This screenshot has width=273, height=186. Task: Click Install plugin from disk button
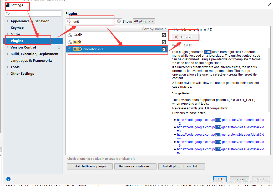181,166
